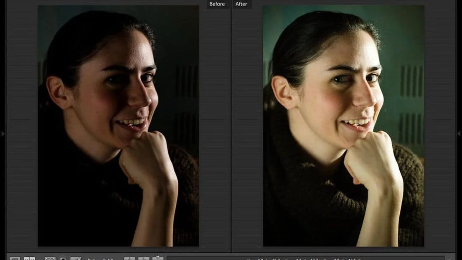Viewport: 462px width, 260px height.
Task: Expand the right panel with edge arrow
Action: point(459,134)
